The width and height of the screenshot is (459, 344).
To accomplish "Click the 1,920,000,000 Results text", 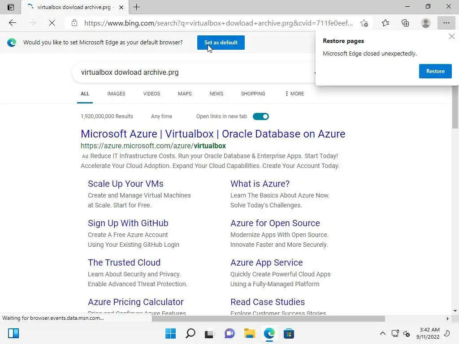I will [x=107, y=116].
